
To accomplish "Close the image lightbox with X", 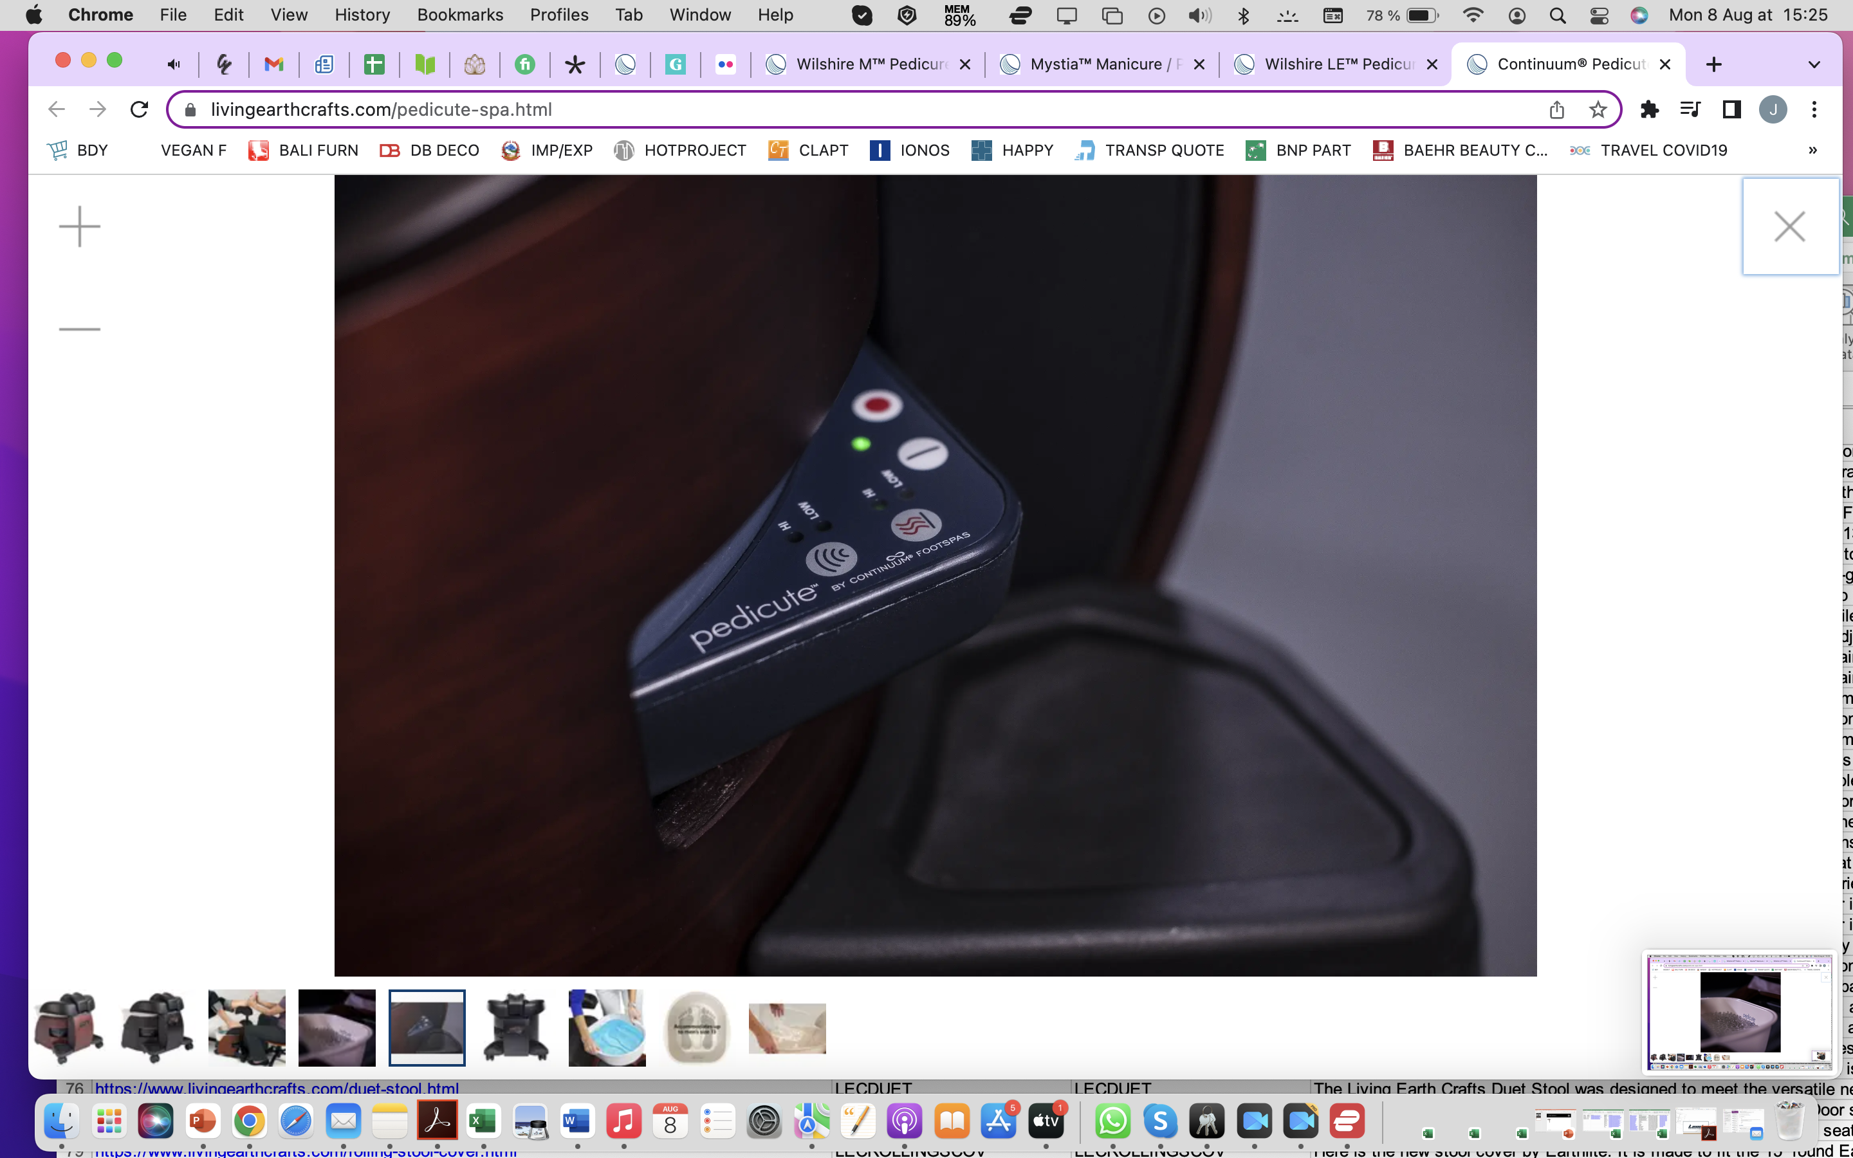I will (x=1789, y=226).
